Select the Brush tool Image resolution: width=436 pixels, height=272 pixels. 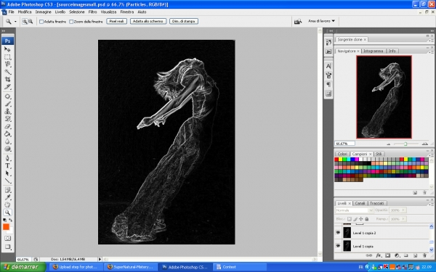click(x=7, y=104)
